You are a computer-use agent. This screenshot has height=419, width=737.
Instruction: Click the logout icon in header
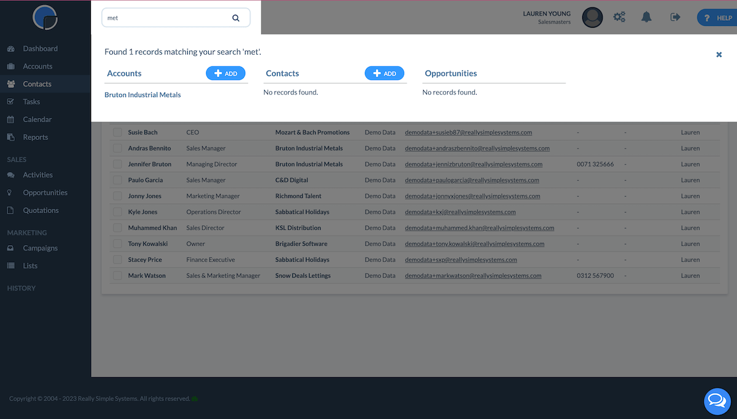pos(675,17)
